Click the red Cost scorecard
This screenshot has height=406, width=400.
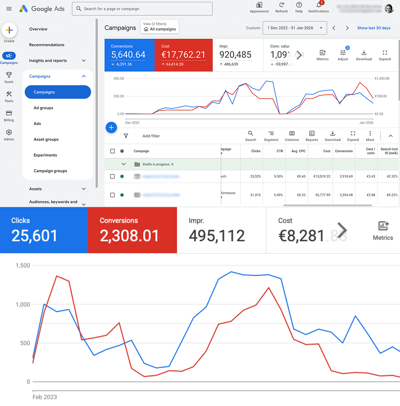[184, 55]
